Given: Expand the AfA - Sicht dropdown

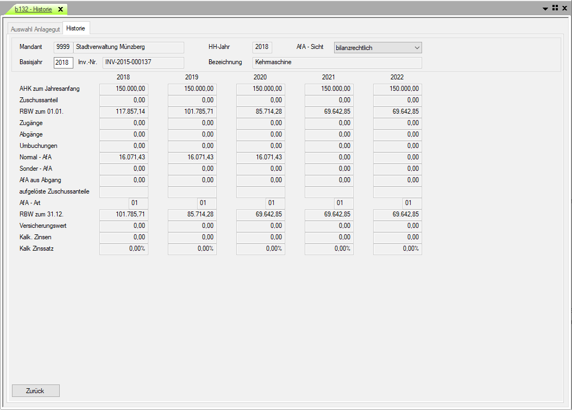Looking at the screenshot, I should (417, 48).
